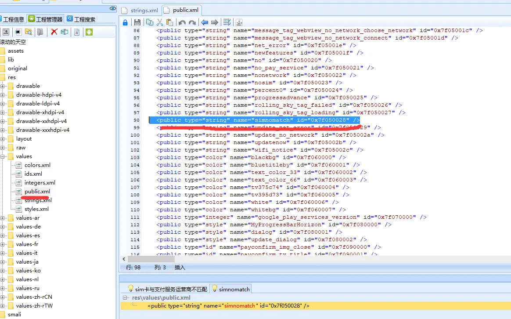Open ids.xml in values folder
Viewport: 511px width, 319px height.
(33, 174)
